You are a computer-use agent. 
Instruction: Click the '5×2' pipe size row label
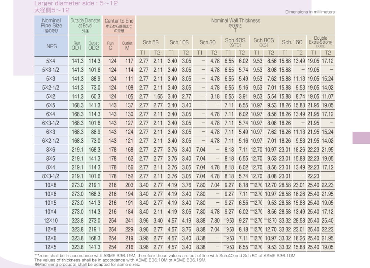[51, 97]
